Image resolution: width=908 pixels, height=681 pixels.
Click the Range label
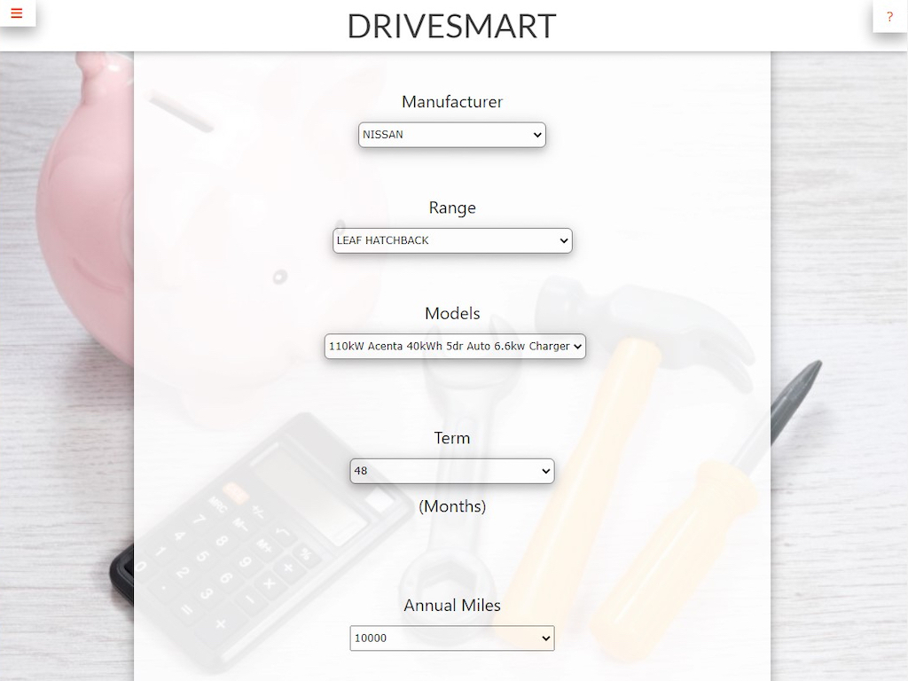[451, 207]
